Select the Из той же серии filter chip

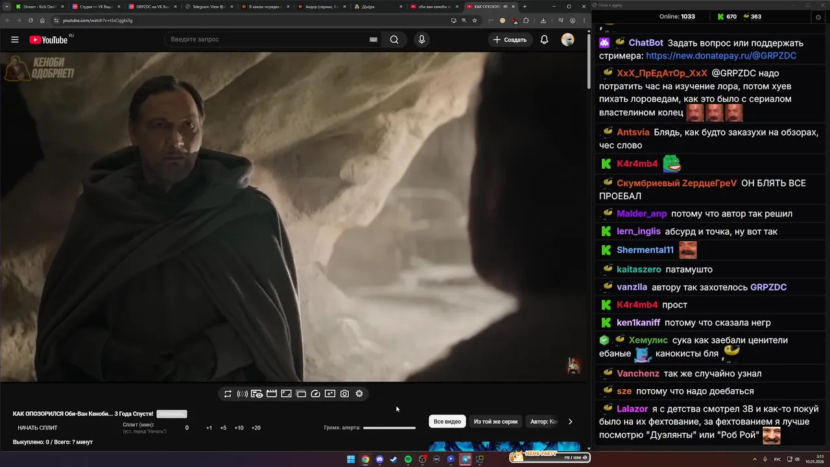pyautogui.click(x=495, y=422)
